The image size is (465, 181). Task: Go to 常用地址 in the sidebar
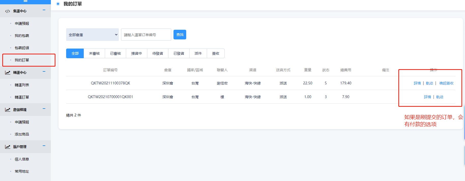22,172
